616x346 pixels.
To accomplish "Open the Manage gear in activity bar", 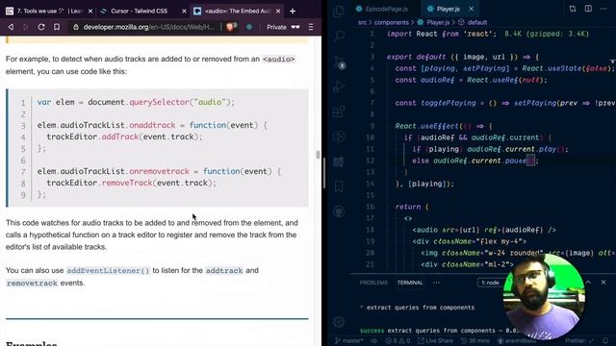I will point(339,322).
